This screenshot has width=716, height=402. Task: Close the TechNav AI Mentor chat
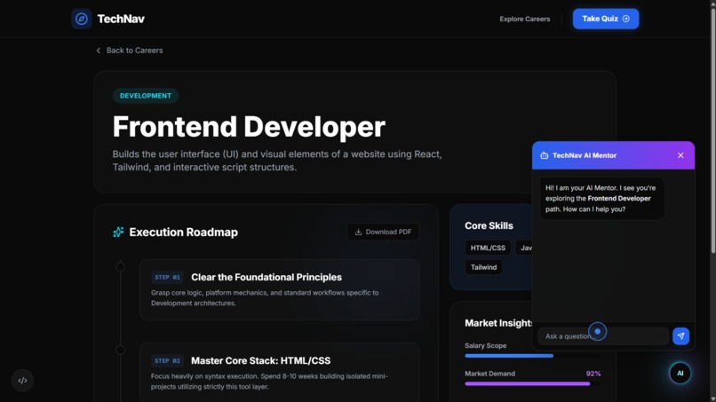click(680, 155)
